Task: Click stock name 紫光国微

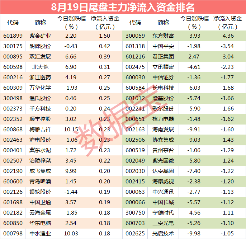Action: (x=163, y=161)
